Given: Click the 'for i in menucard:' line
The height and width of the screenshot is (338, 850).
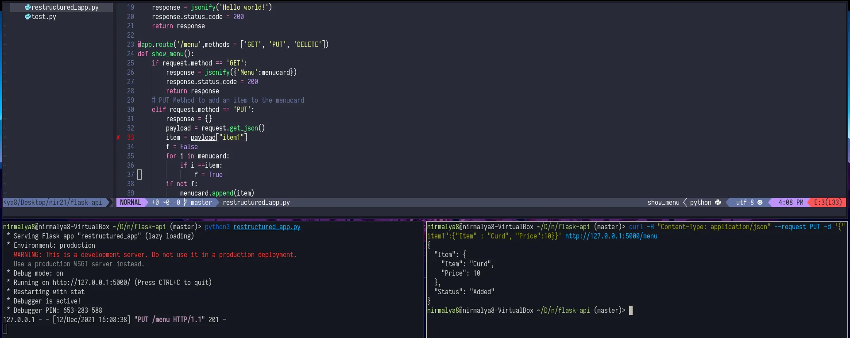Looking at the screenshot, I should 197,156.
